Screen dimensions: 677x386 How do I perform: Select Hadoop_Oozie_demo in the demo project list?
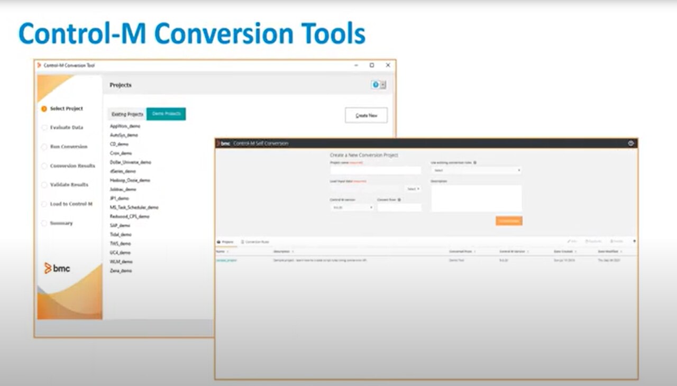[130, 180]
